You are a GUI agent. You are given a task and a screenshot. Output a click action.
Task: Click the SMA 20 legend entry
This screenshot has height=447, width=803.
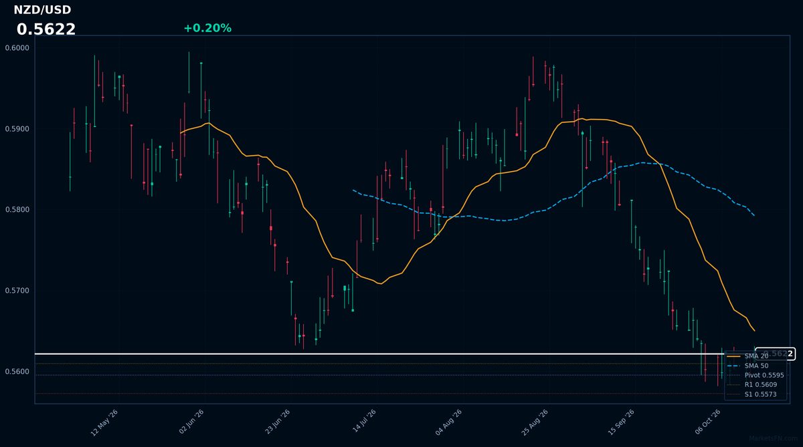coord(756,356)
